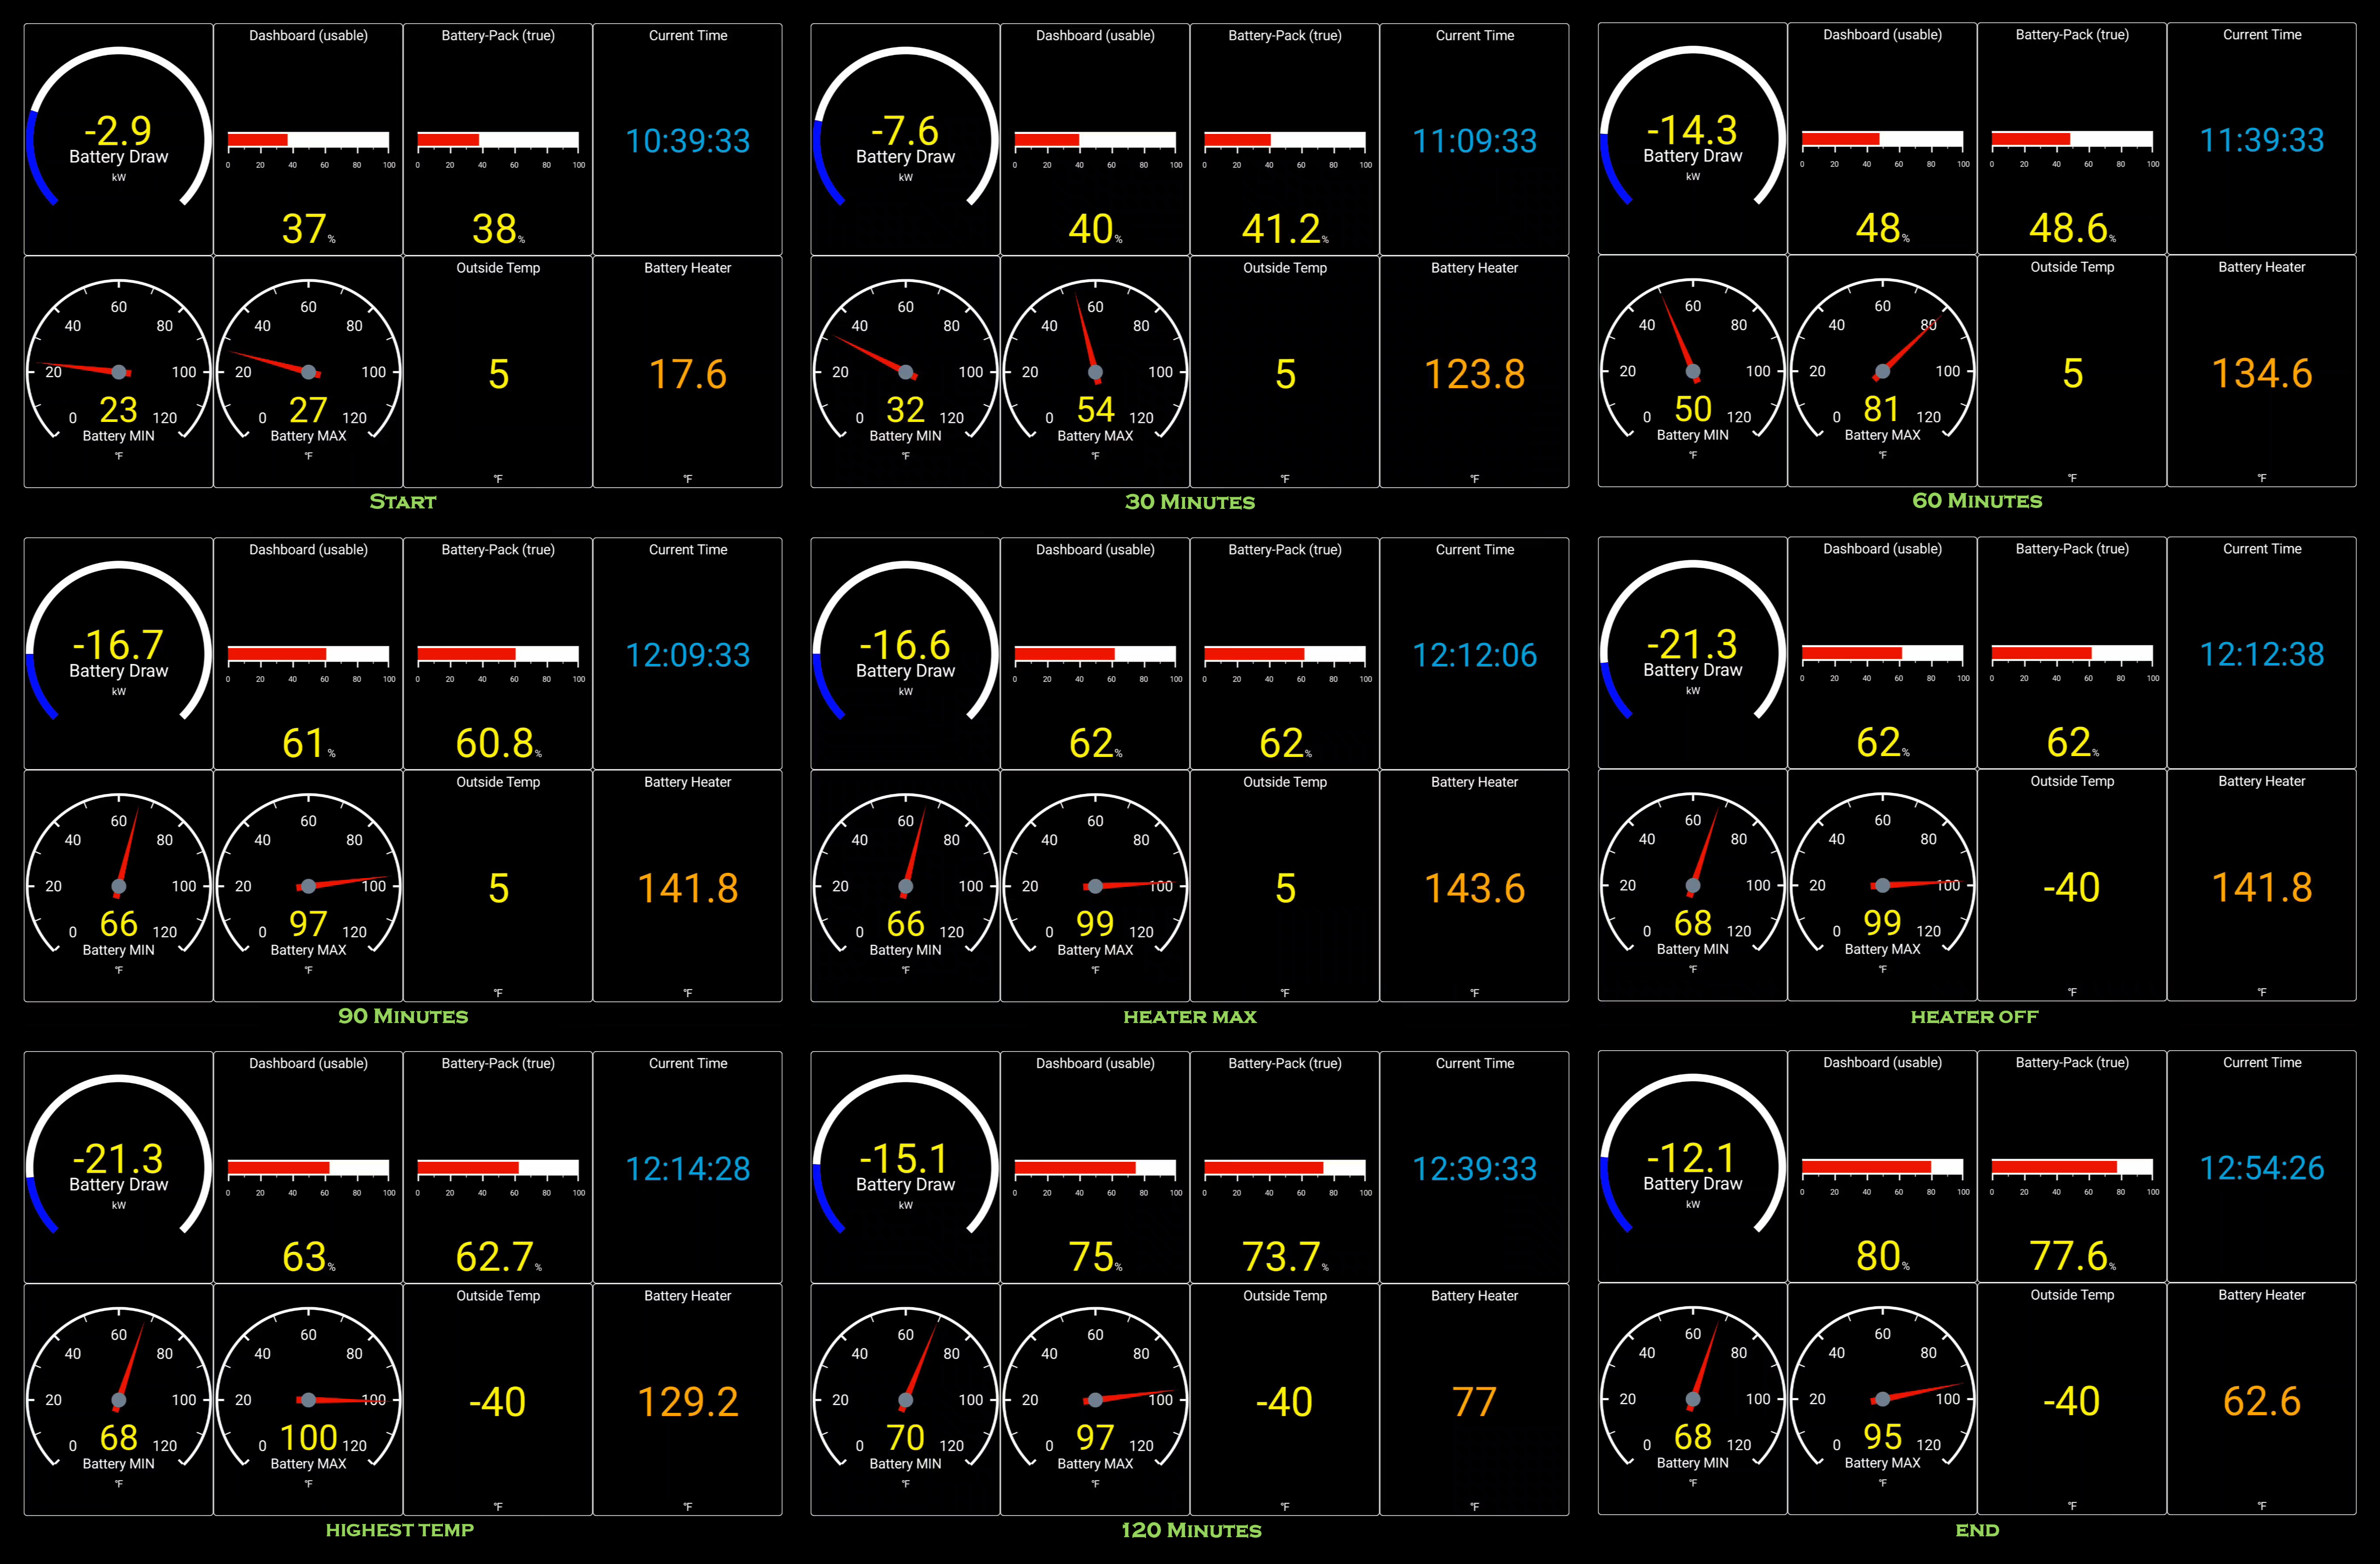Click the 10:39:33 current time reading
Viewport: 2380px width, 1564px height.
coord(687,141)
